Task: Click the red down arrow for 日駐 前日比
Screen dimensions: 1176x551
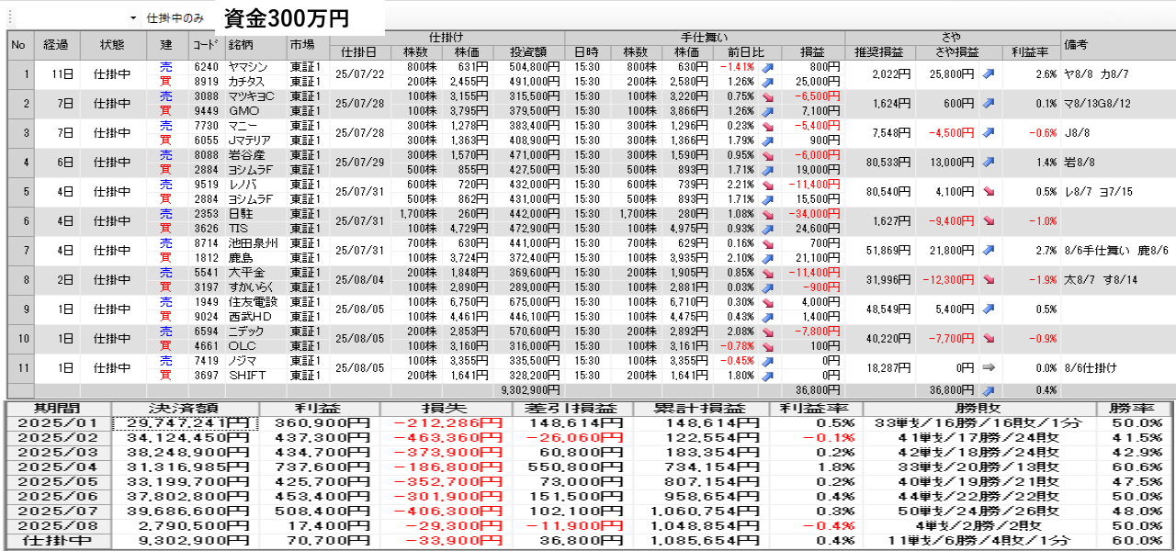Action: point(768,214)
